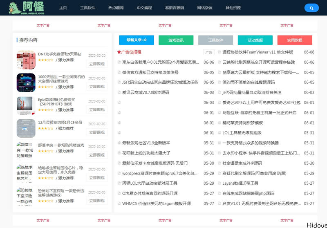This screenshot has width=327, height=228.
Task: Click document icon beside 微信官方通知已支持修改微信号
Action: pos(119,72)
